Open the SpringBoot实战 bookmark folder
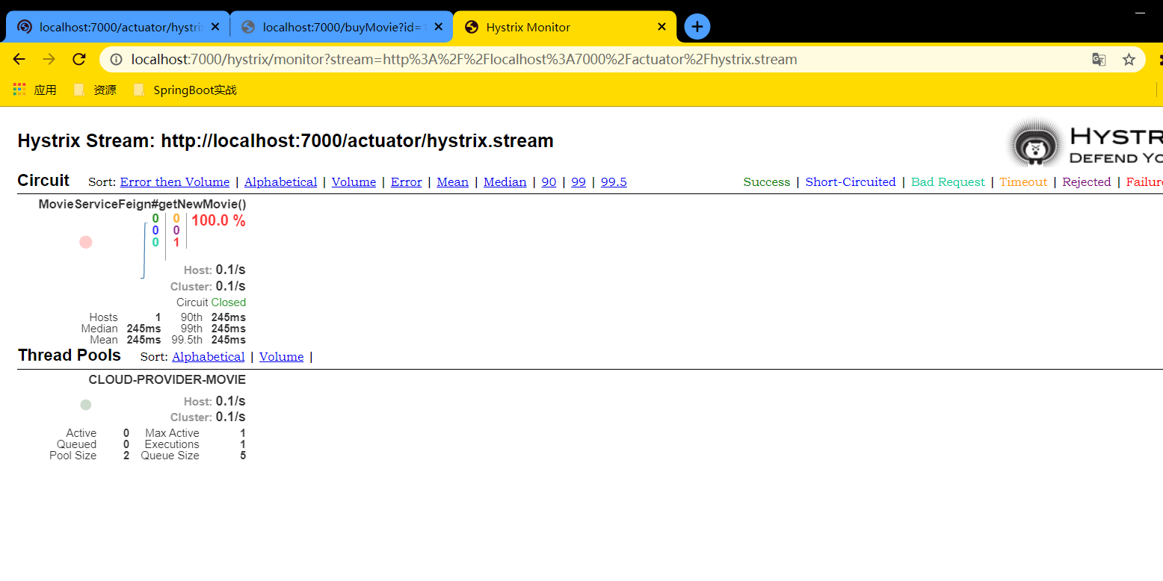This screenshot has width=1163, height=581. (185, 90)
